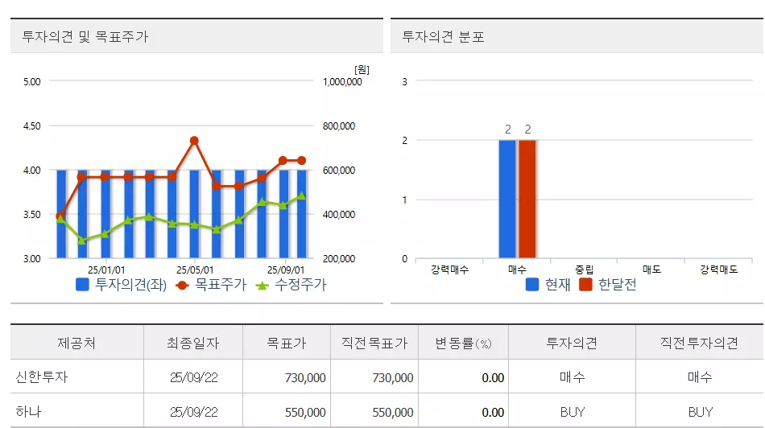Click the 1,000,000 right-axis value
The image size is (765, 428).
342,82
